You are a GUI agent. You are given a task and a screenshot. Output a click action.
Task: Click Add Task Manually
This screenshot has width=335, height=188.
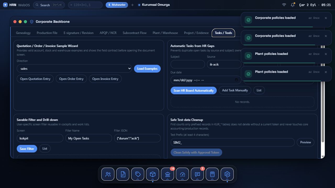(235, 90)
